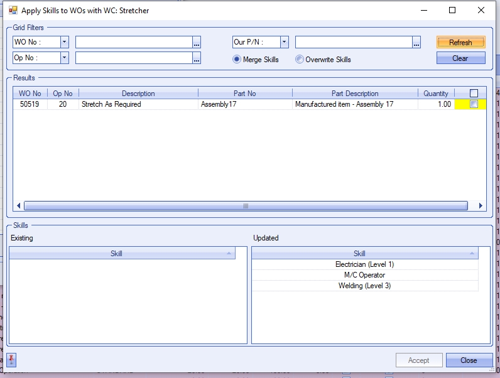Expand the WO No filter dropdown
The height and width of the screenshot is (378, 500).
click(x=64, y=42)
